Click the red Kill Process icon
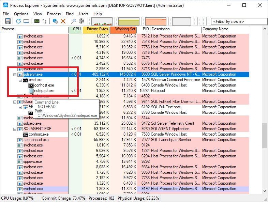 [63, 21]
